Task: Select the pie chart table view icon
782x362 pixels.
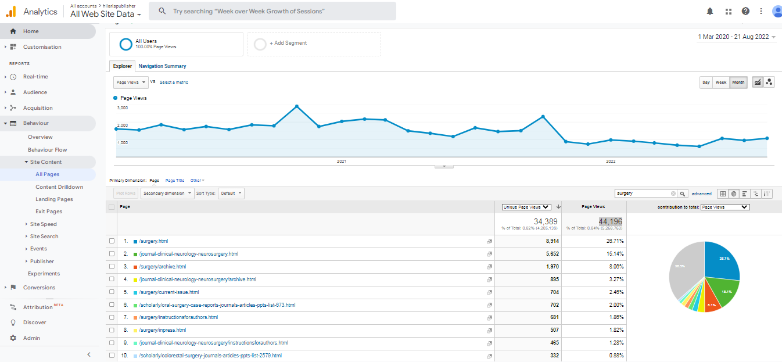Action: [734, 193]
